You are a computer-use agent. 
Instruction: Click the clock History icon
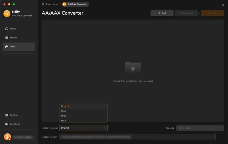click(x=7, y=38)
